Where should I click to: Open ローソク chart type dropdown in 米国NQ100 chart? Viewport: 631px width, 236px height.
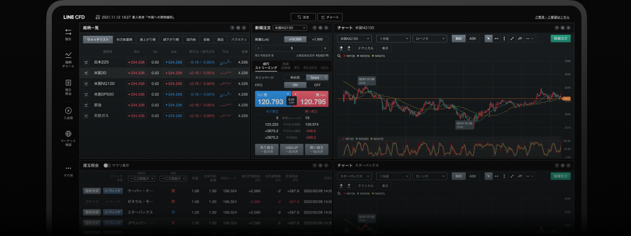click(429, 39)
